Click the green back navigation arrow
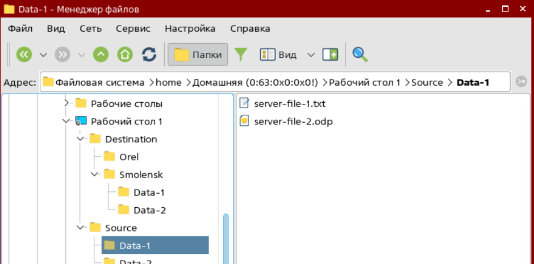Screen dimensions: 534x264 click(x=24, y=55)
